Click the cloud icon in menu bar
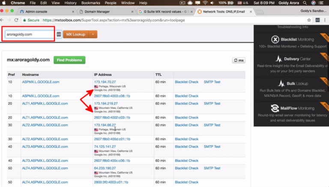329x187 pixels. pos(190,3)
